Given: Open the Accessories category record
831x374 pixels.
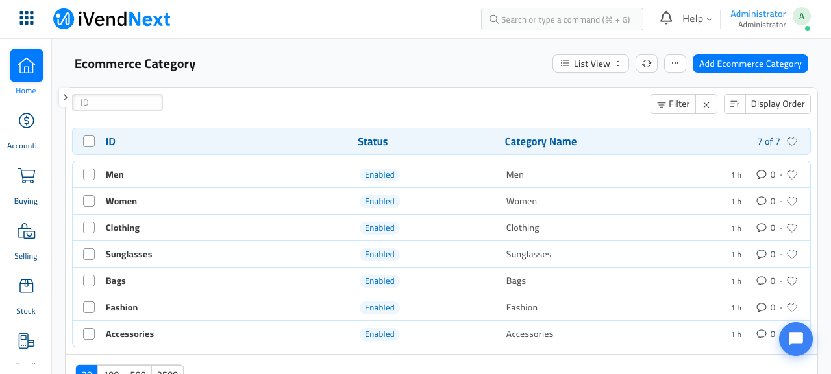Looking at the screenshot, I should coord(130,334).
